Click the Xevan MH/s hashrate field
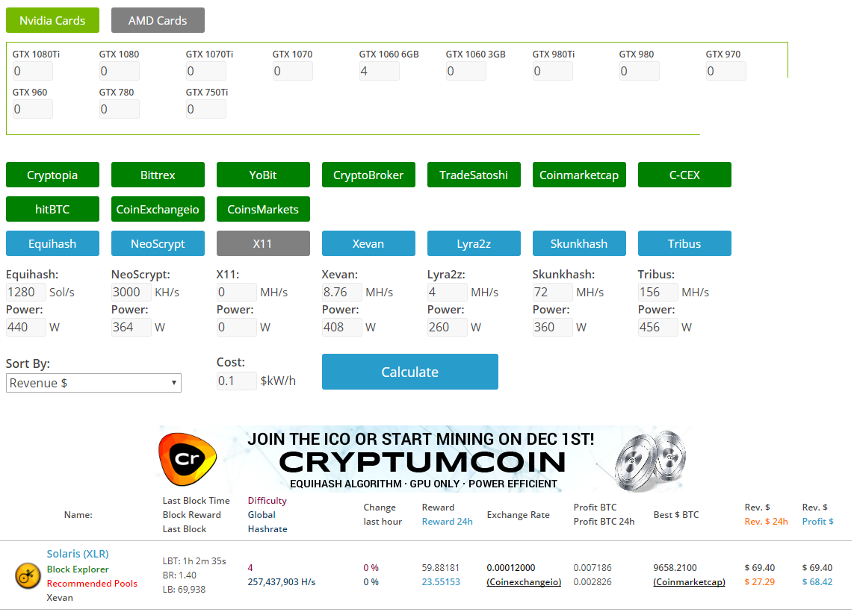 [342, 293]
